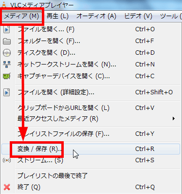Click the Ctrl+S shortcut text
Screen dimensions: 182x194
[145, 160]
